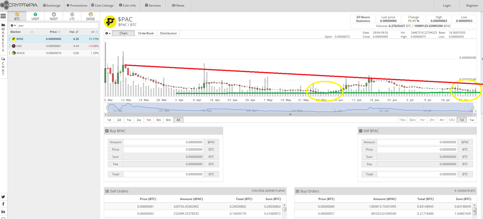
Task: Focus the Buy $PAC Price field
Action: (x=163, y=150)
